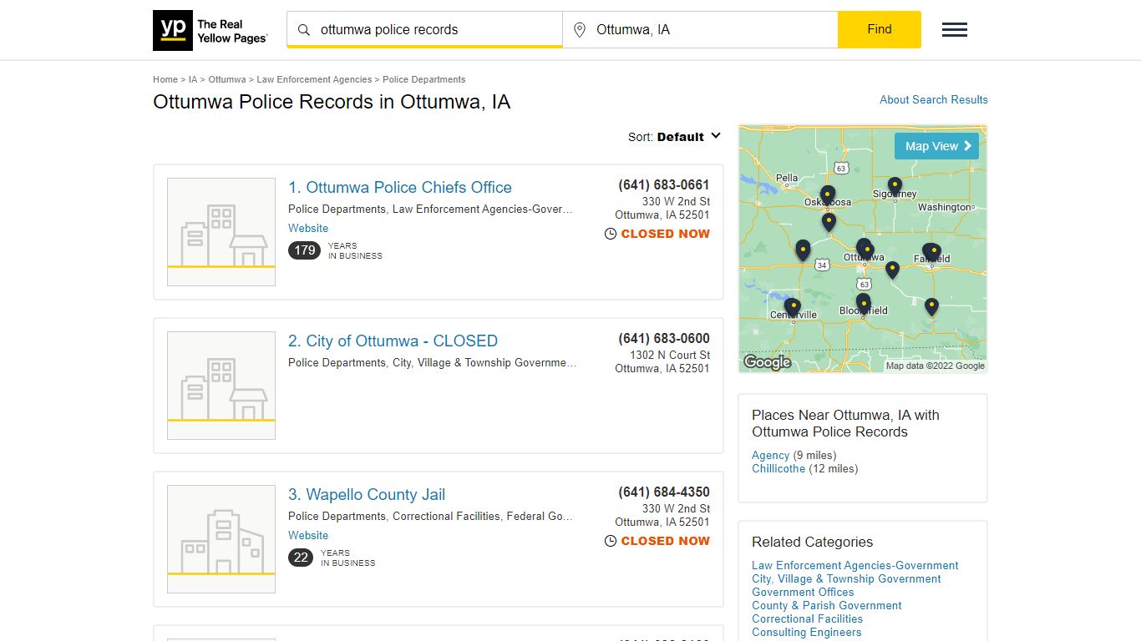Click Agency nearby place link

[770, 456]
